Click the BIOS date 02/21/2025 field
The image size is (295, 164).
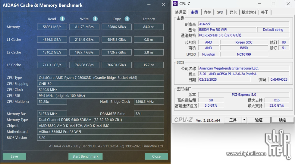click(224, 79)
